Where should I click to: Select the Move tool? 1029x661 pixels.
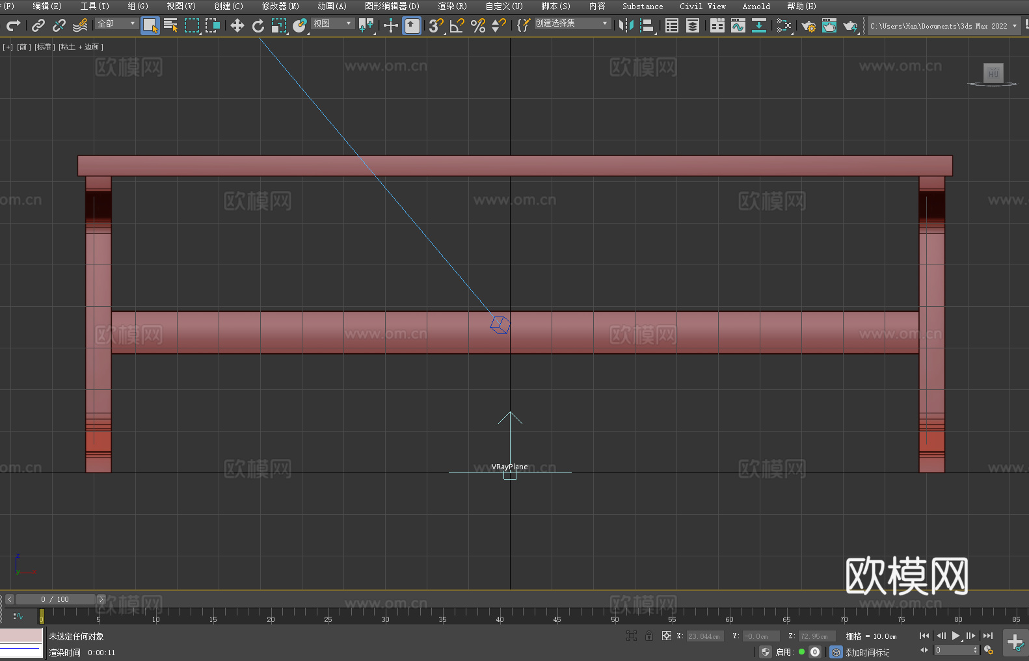pyautogui.click(x=237, y=25)
